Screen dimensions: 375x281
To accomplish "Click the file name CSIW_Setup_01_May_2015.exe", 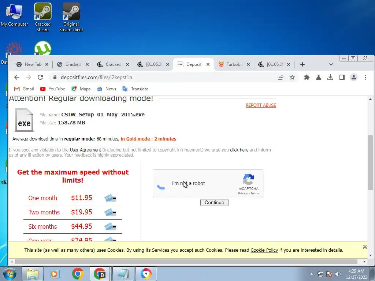I will 103,115.
